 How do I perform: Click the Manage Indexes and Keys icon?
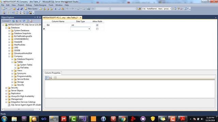(17, 13)
